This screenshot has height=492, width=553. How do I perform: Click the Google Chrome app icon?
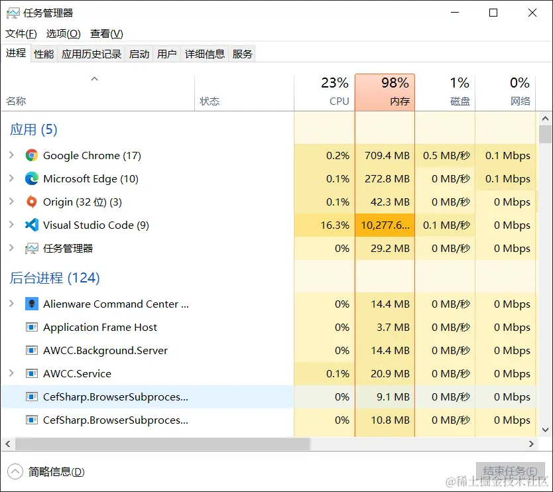tap(32, 156)
